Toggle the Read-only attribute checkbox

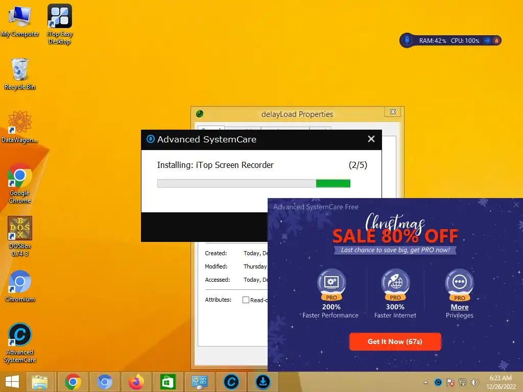[x=246, y=300]
